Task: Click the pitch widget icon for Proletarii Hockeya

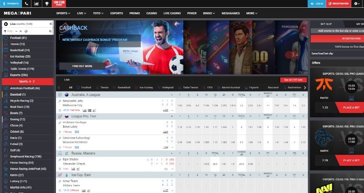Action: tap(77, 132)
